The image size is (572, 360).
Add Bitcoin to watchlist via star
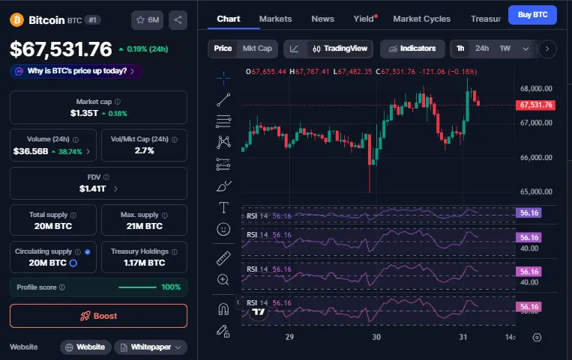point(148,19)
